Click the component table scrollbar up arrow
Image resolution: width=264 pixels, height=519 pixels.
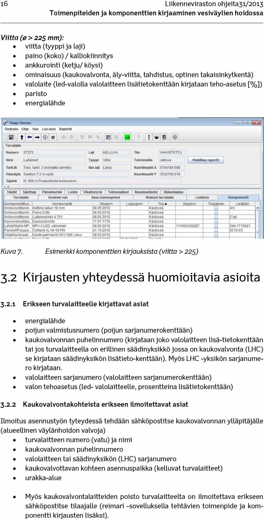(x=258, y=208)
